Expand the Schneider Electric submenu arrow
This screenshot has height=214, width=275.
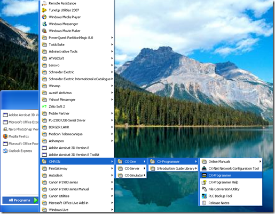coord(112,72)
